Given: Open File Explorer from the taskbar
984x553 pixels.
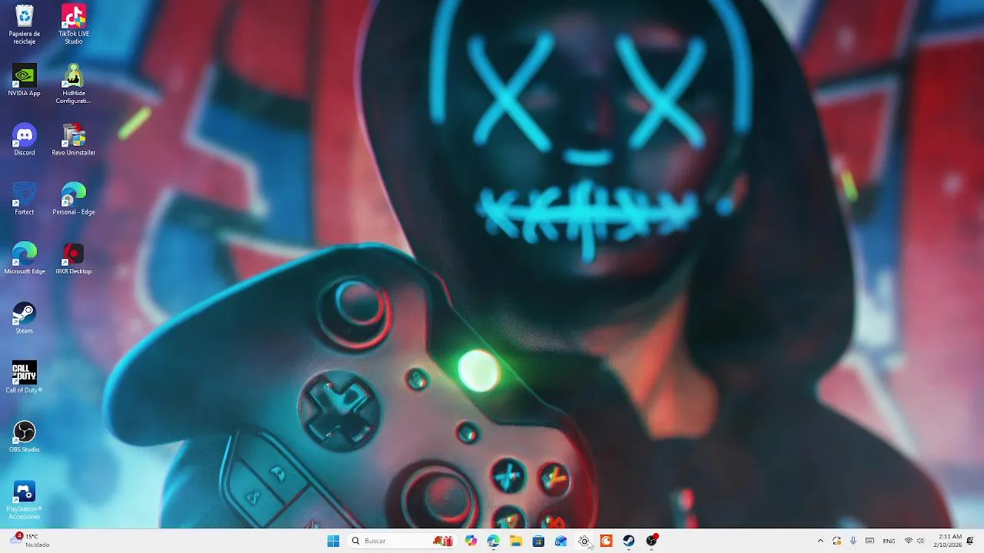Looking at the screenshot, I should point(516,541).
